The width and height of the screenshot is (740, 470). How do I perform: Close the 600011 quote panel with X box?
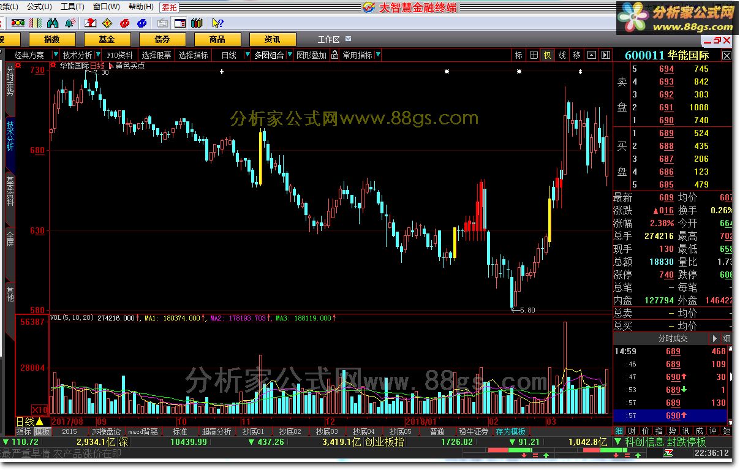coord(727,55)
